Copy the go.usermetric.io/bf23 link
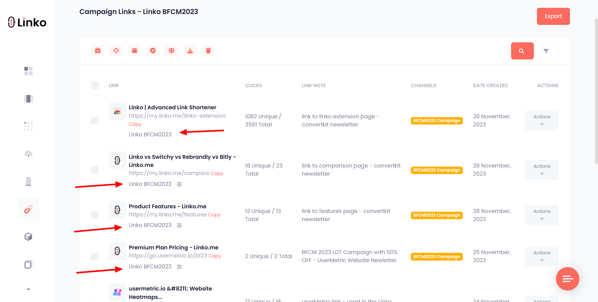598x302 pixels. 215,256
